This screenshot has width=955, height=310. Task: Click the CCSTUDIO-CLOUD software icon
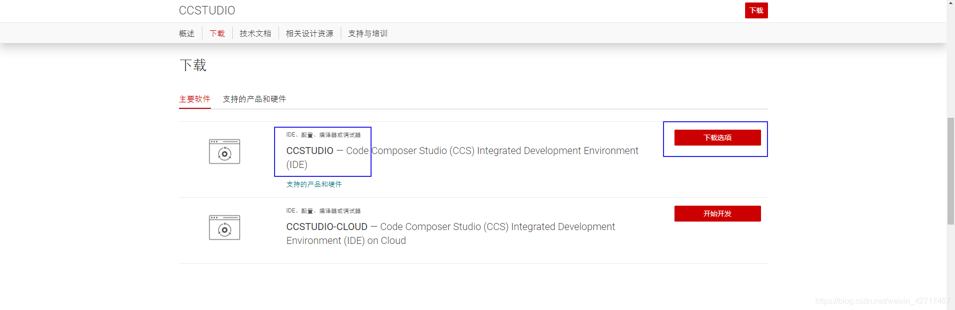[x=224, y=228]
